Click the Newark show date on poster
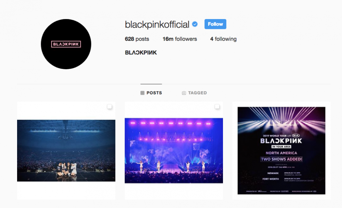 (x=292, y=173)
